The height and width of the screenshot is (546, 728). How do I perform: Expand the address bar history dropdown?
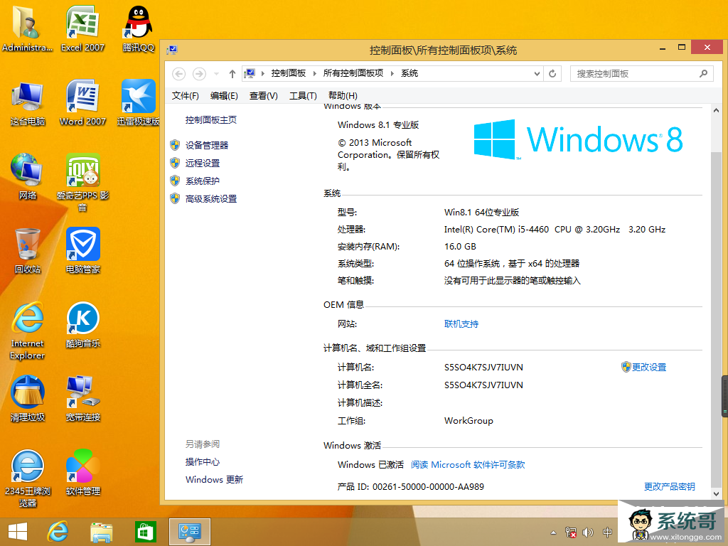[x=537, y=74]
